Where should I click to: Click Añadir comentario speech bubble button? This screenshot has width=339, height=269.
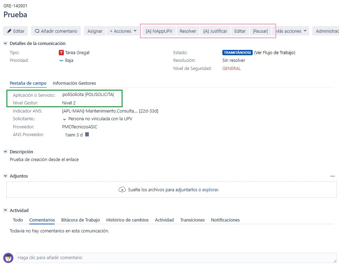[x=56, y=31]
